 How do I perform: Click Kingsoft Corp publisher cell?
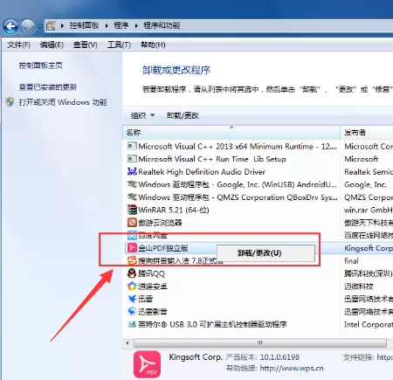[369, 248]
